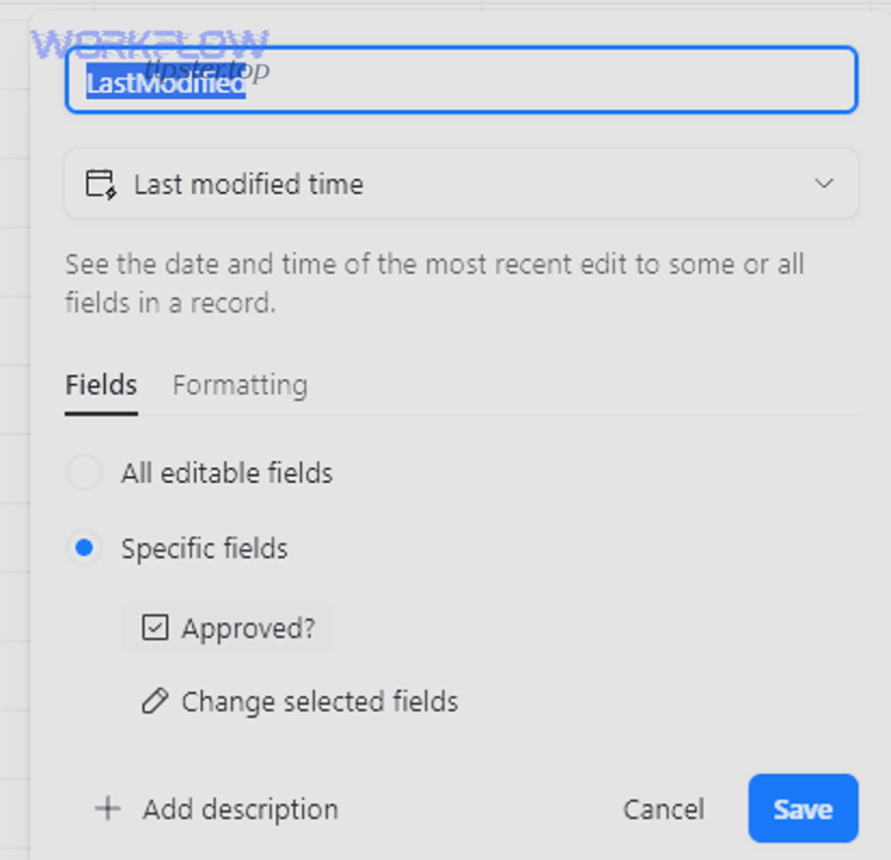Cancel the field configuration
This screenshot has width=891, height=860.
pos(663,809)
